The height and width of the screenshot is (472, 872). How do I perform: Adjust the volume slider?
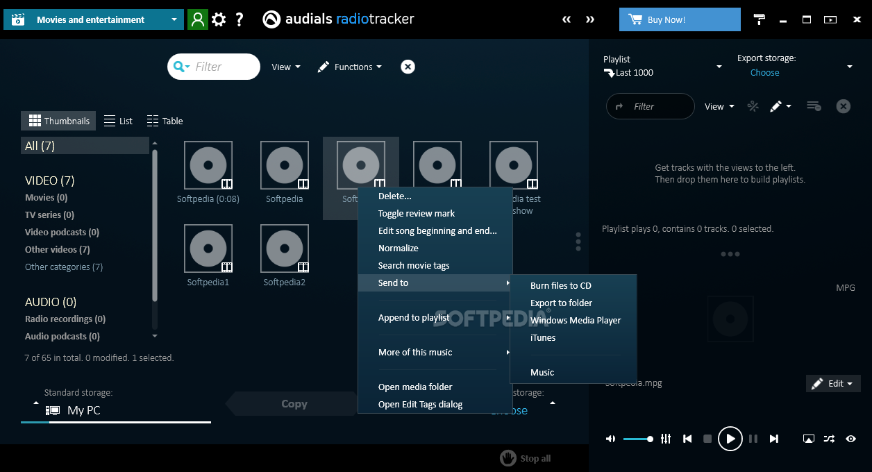pyautogui.click(x=638, y=439)
